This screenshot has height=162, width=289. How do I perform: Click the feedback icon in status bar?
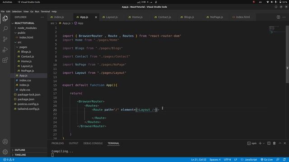click(x=278, y=160)
